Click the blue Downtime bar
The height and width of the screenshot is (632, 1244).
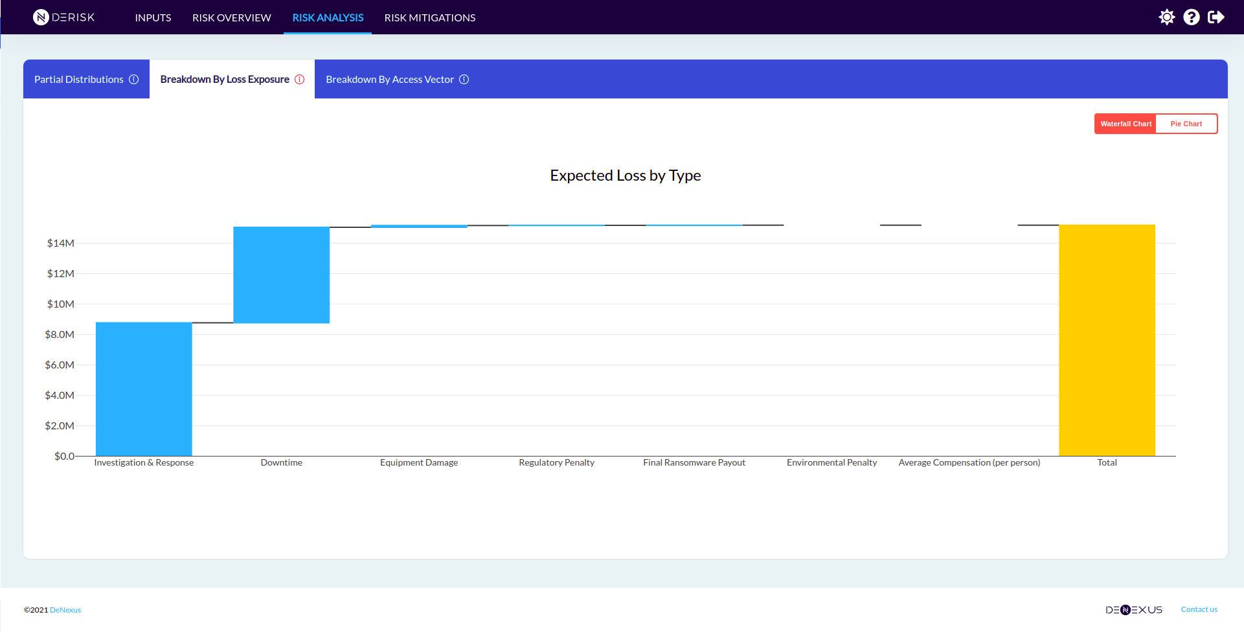[x=281, y=275]
